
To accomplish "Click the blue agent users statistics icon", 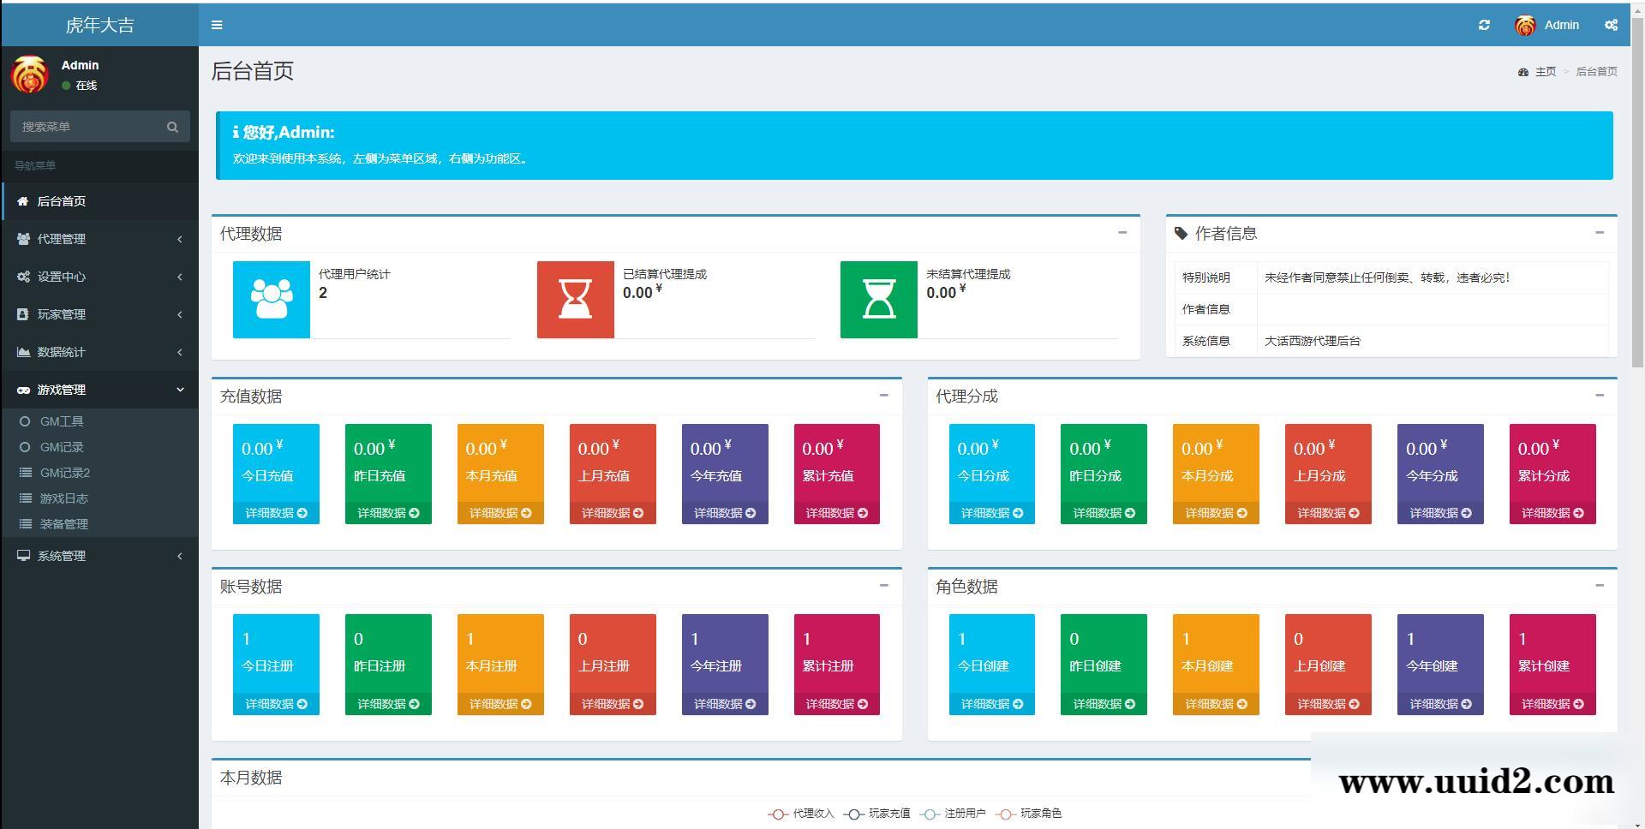I will click(272, 300).
